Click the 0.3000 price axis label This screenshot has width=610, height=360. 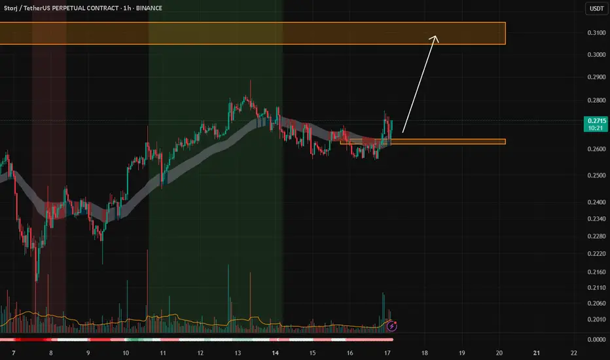coord(596,54)
